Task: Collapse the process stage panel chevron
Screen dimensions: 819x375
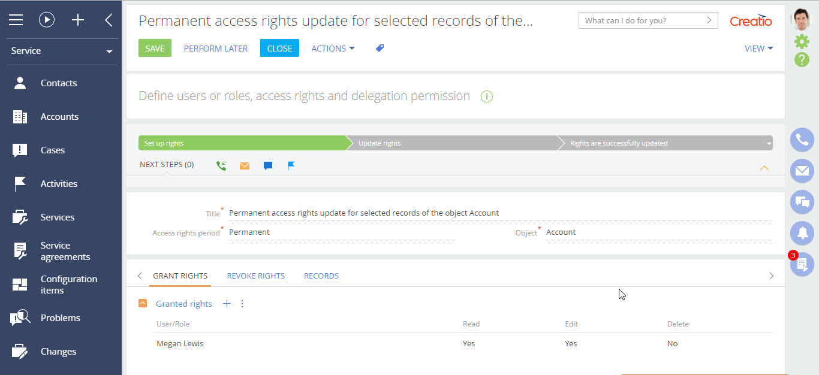Action: click(x=764, y=168)
